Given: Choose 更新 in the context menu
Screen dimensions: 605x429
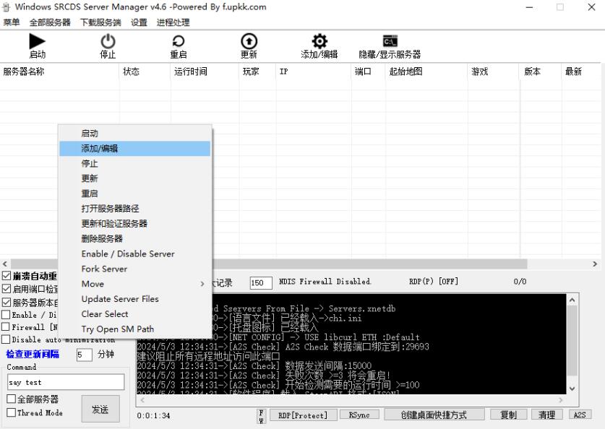Looking at the screenshot, I should pos(134,178).
